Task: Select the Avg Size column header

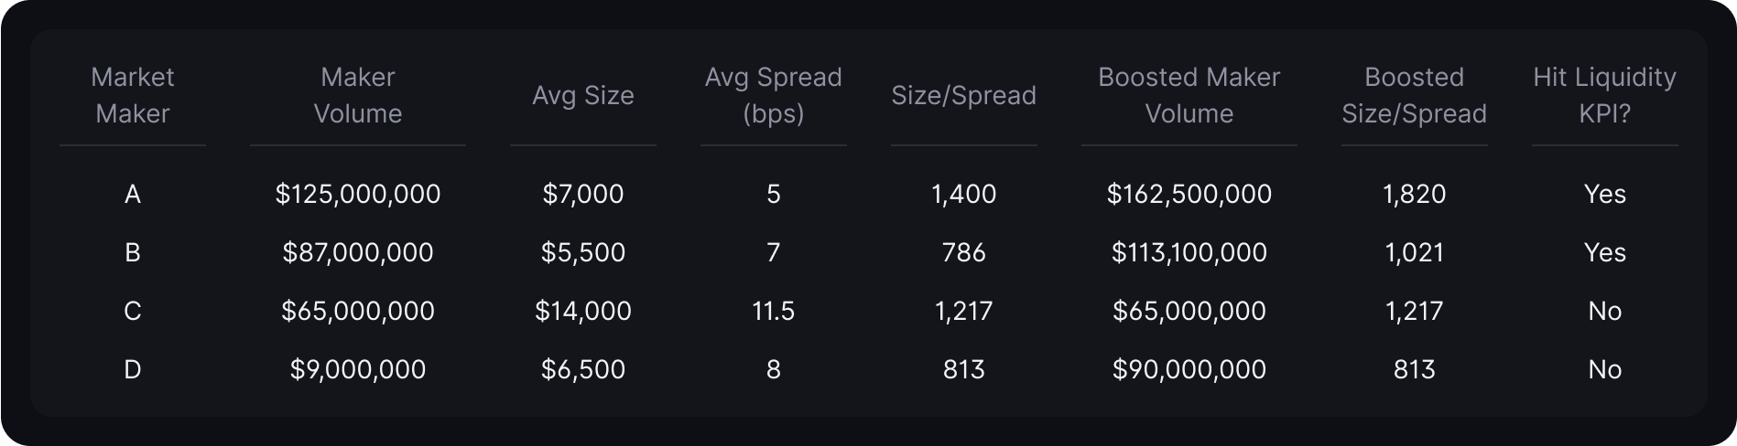Action: pyautogui.click(x=582, y=95)
